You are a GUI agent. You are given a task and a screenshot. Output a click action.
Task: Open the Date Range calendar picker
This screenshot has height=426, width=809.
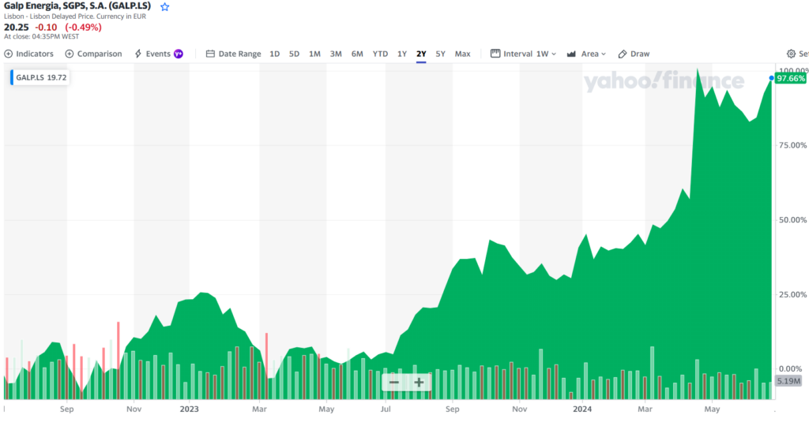[x=210, y=54]
